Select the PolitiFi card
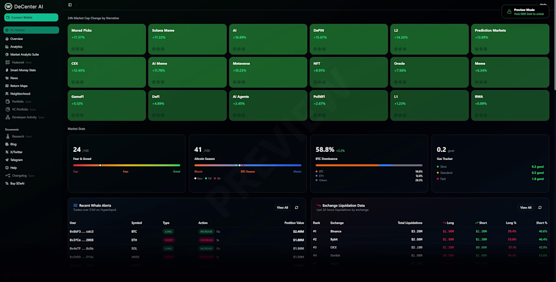Screen dimensions: 556x282 click(349, 105)
